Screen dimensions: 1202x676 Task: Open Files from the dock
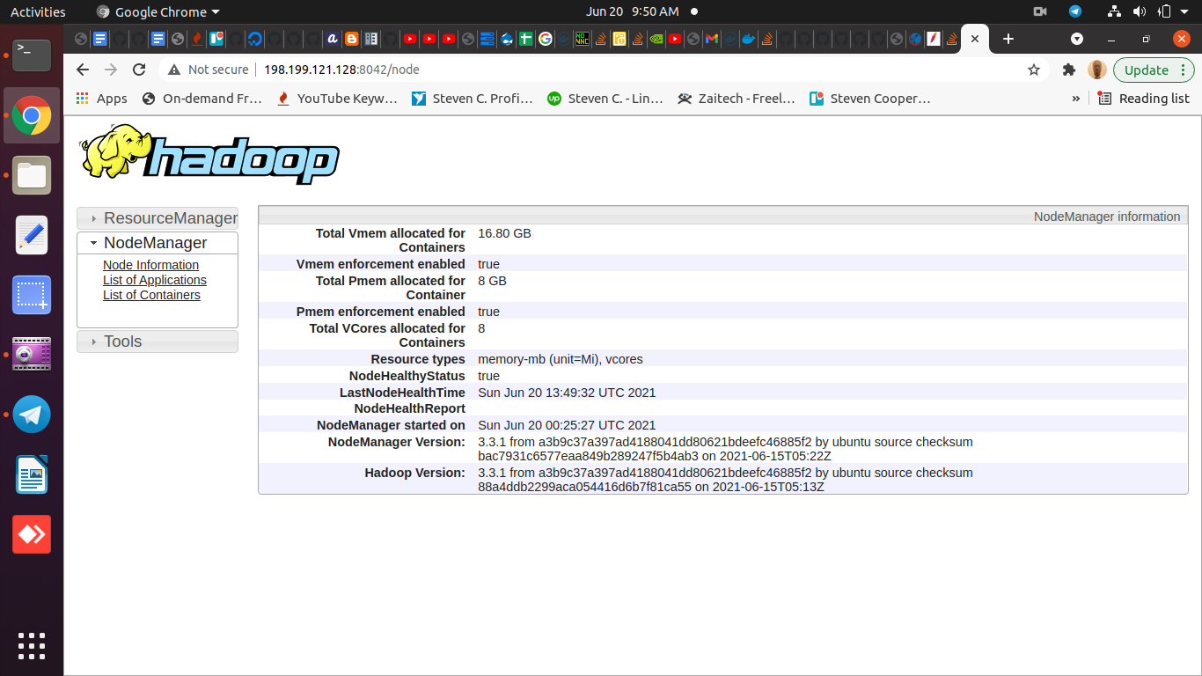tap(32, 175)
